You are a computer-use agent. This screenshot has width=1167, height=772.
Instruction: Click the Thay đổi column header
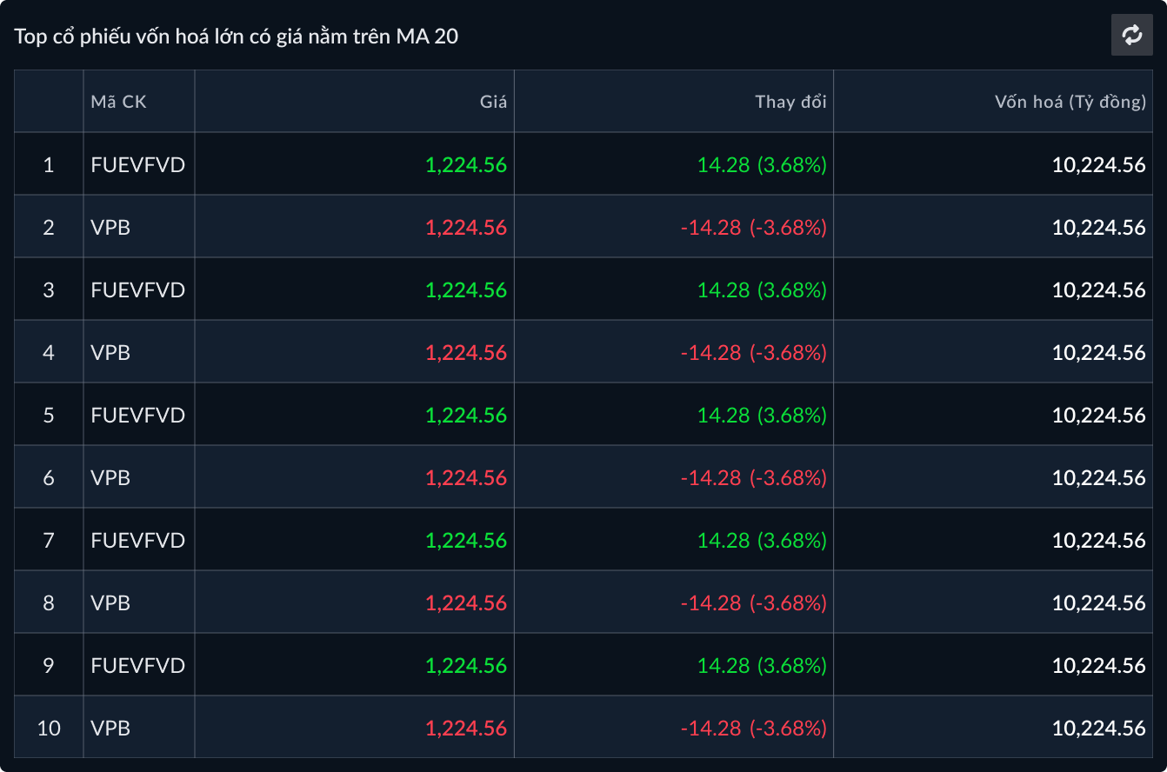point(790,102)
